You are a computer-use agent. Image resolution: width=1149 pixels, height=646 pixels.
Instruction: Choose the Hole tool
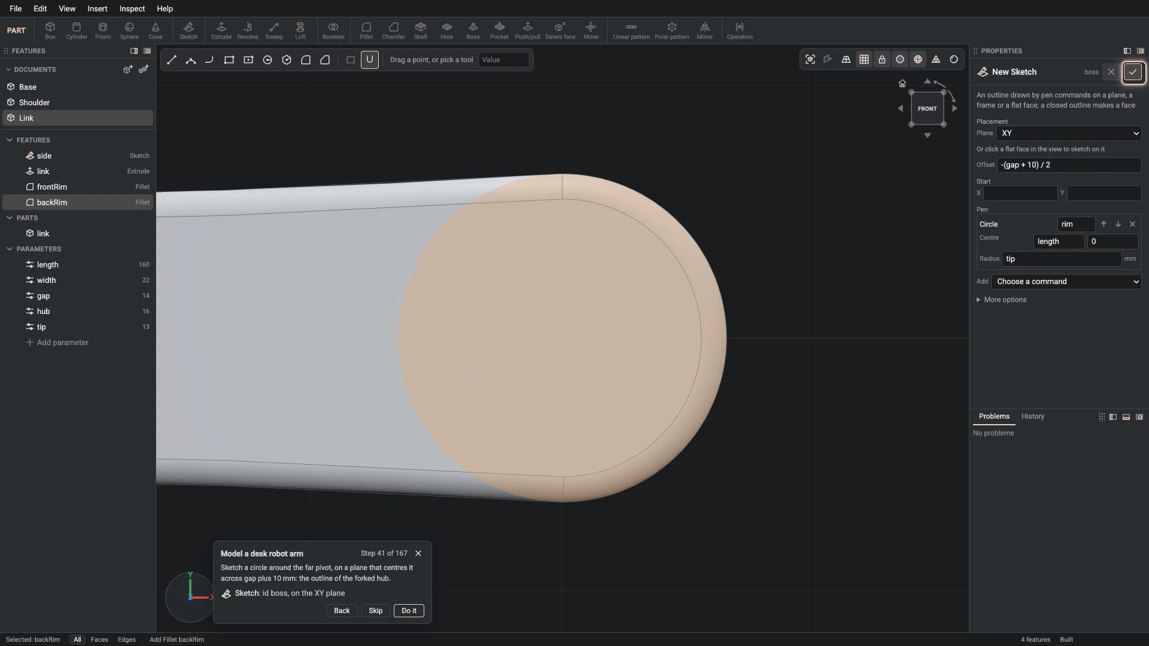(x=447, y=31)
